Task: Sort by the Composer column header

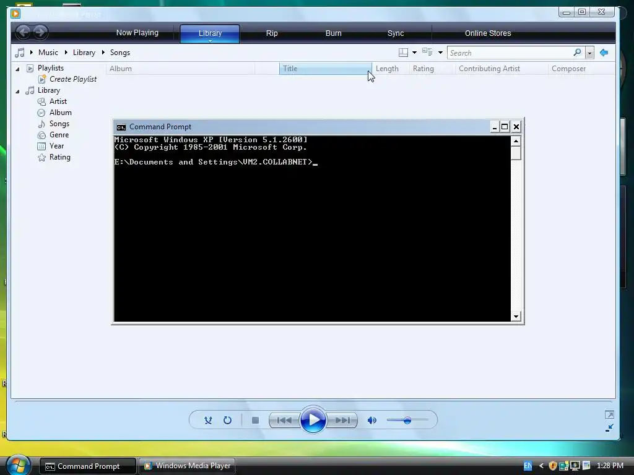Action: click(581, 69)
